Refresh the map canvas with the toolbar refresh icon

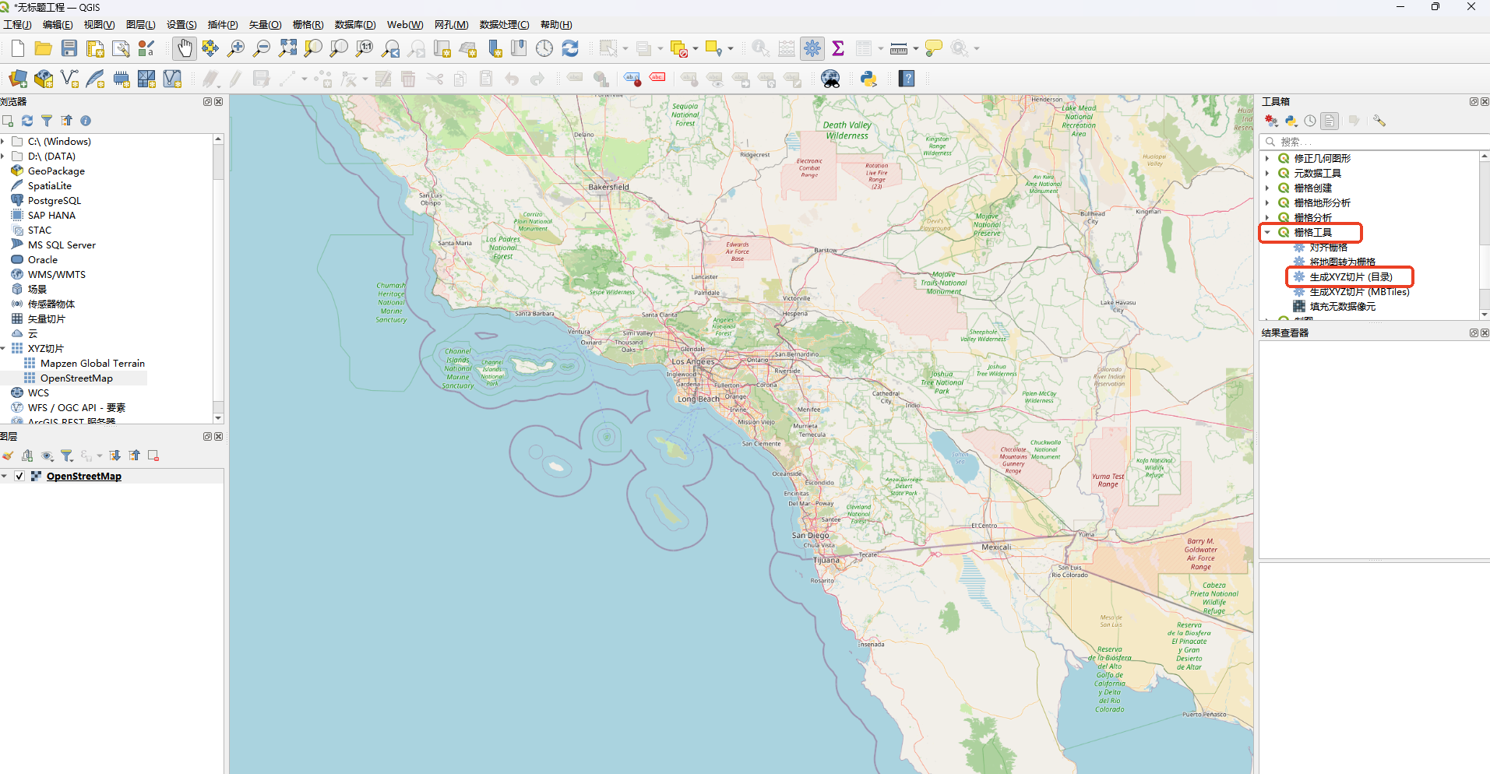tap(570, 48)
